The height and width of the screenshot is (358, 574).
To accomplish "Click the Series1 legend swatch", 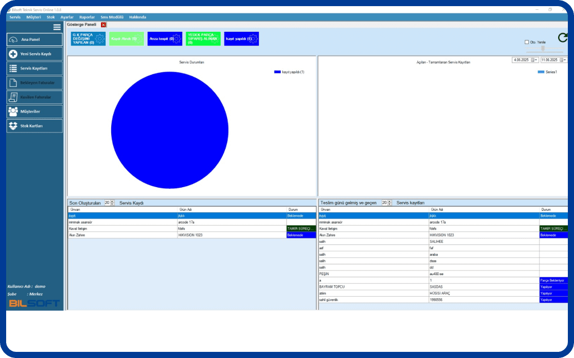I will pyautogui.click(x=541, y=72).
